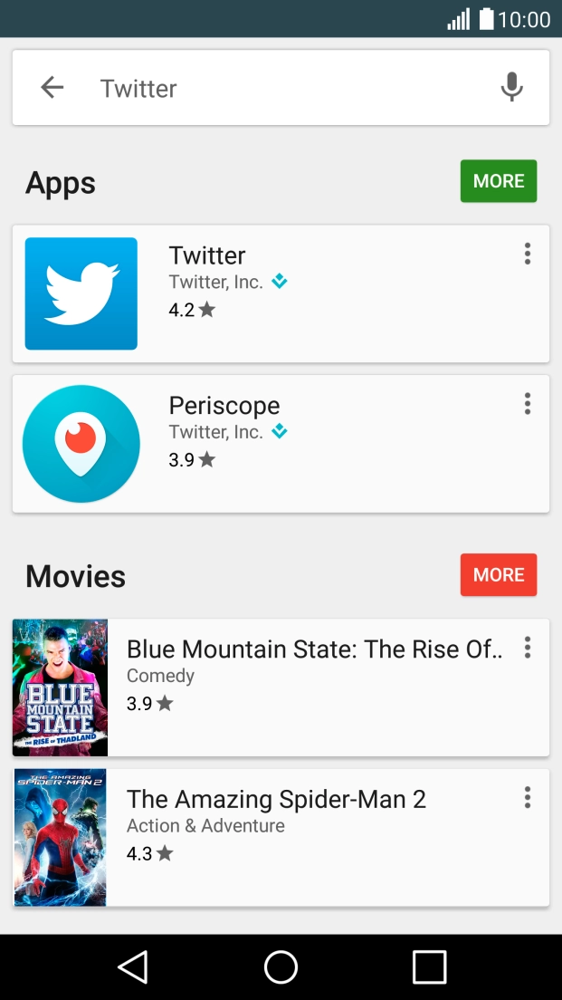Image resolution: width=562 pixels, height=1000 pixels.
Task: Tap MORE next to the Movies section
Action: pos(498,574)
